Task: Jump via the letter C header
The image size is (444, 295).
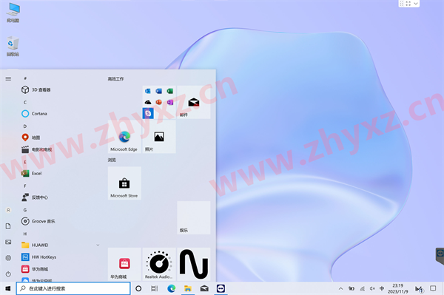Action: tap(25, 102)
